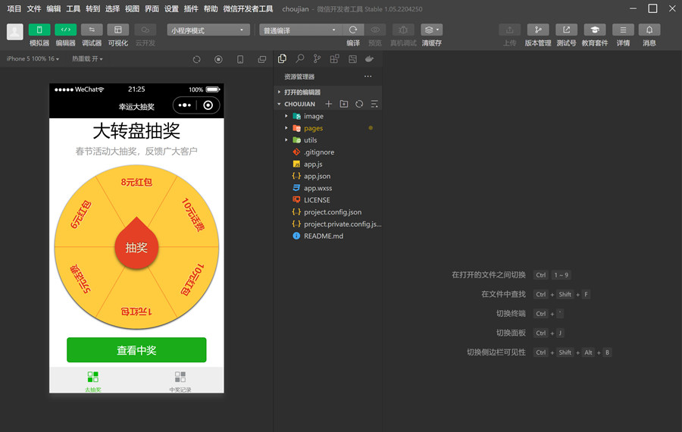Image resolution: width=682 pixels, height=432 pixels.
Task: Open the cloud development button
Action: 145,30
